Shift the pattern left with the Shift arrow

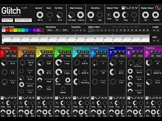154,40
